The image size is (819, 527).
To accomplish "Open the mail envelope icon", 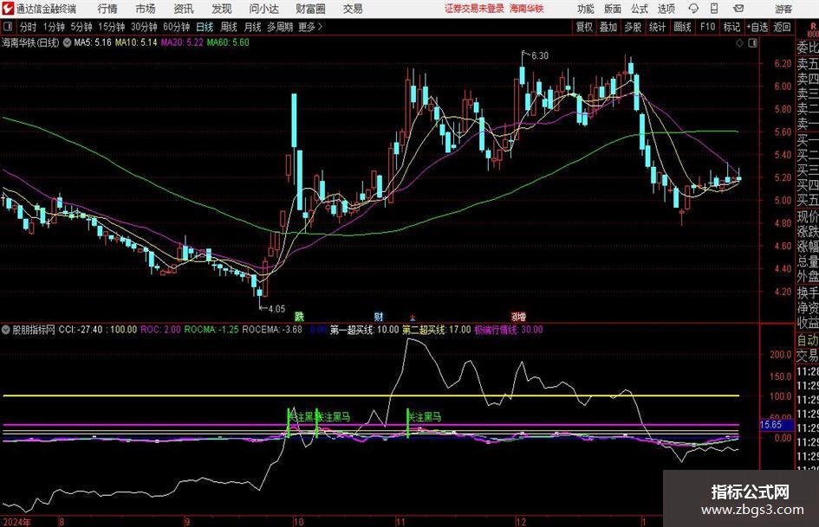I will (738, 9).
